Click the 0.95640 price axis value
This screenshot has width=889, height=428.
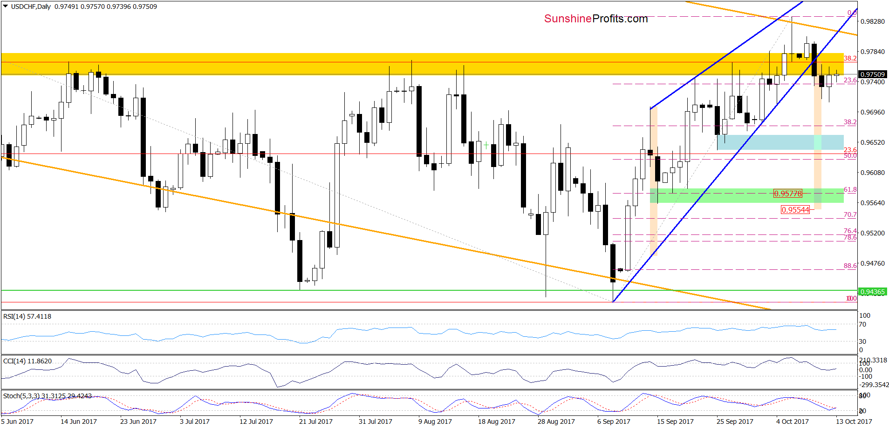coord(872,203)
